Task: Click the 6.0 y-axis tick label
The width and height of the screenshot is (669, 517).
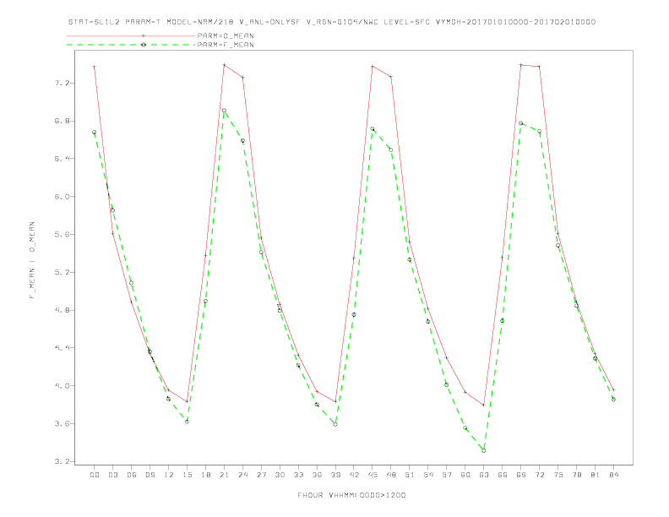Action: click(x=62, y=197)
